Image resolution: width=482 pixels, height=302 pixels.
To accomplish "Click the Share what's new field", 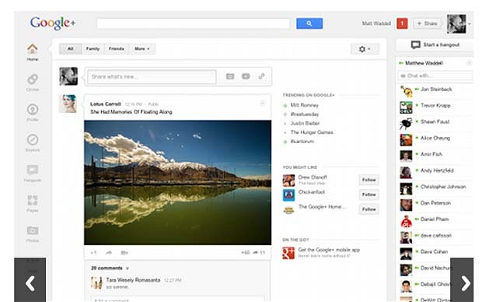I will pyautogui.click(x=152, y=76).
